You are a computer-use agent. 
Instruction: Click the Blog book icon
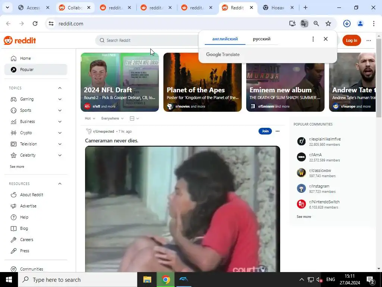14,228
